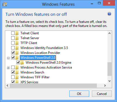The width and height of the screenshot is (117, 102).
Task: Click folder icon beside Windows TIFF IFilter
Action: pos(17,77)
